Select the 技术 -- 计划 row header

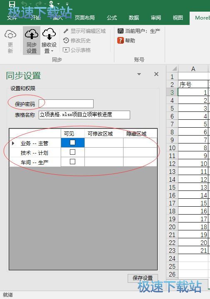point(35,152)
